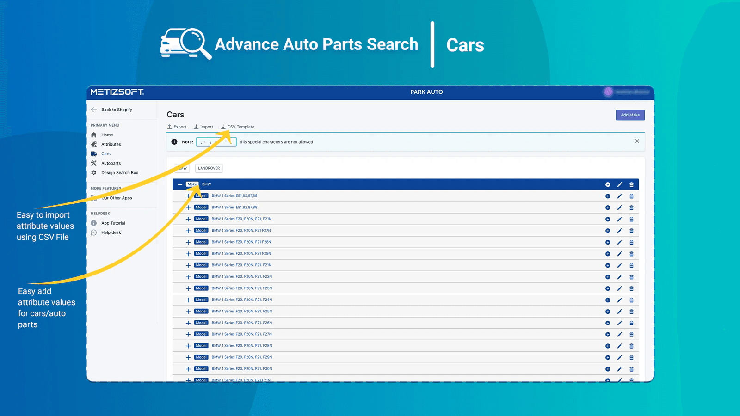Click the Add Make button
Image resolution: width=740 pixels, height=416 pixels.
click(x=630, y=115)
